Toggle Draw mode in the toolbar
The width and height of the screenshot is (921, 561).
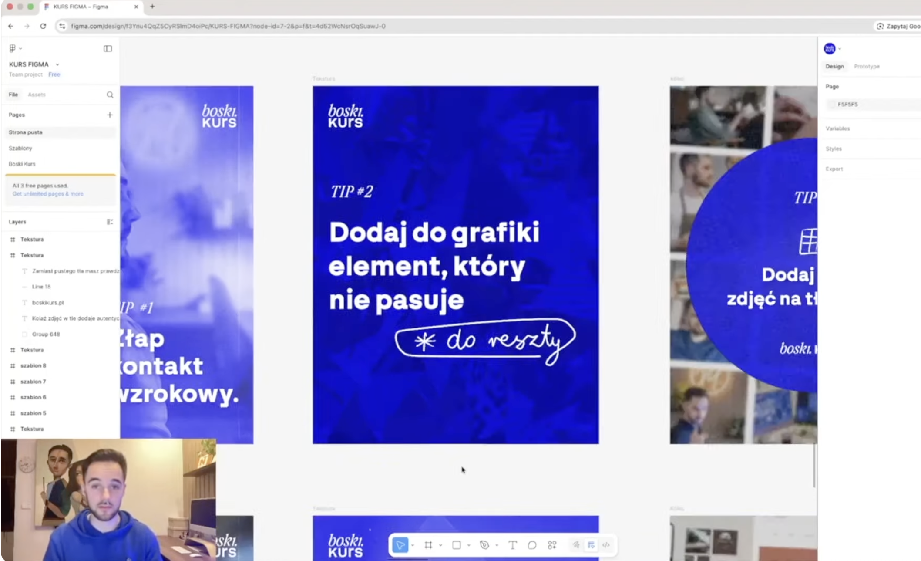576,545
